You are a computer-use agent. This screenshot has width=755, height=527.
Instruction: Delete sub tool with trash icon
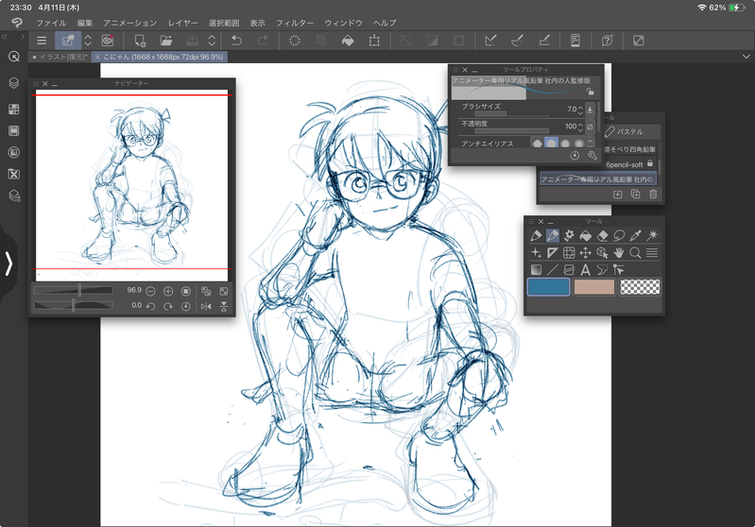[653, 194]
